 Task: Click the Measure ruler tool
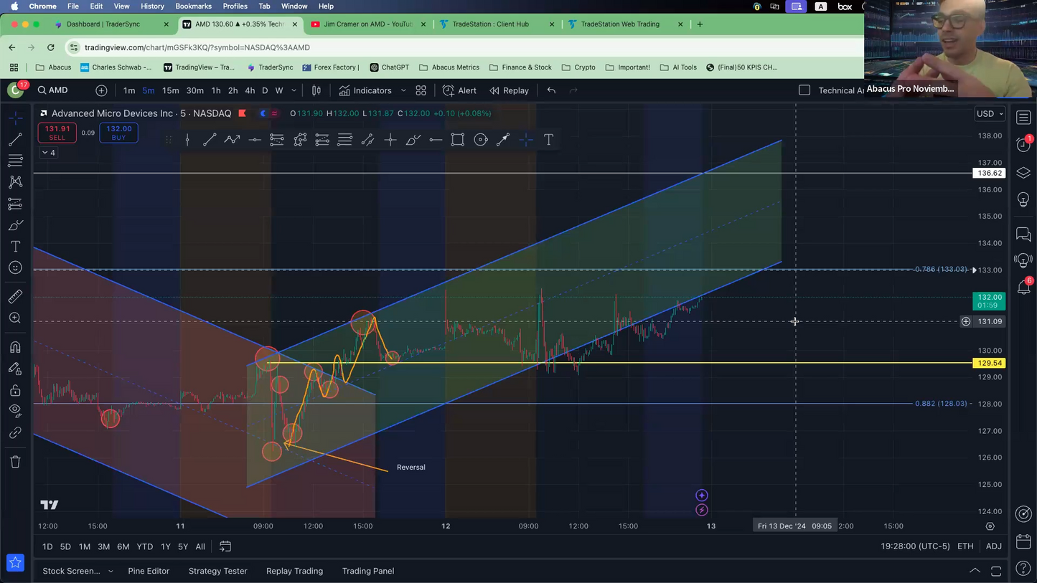[x=15, y=297]
